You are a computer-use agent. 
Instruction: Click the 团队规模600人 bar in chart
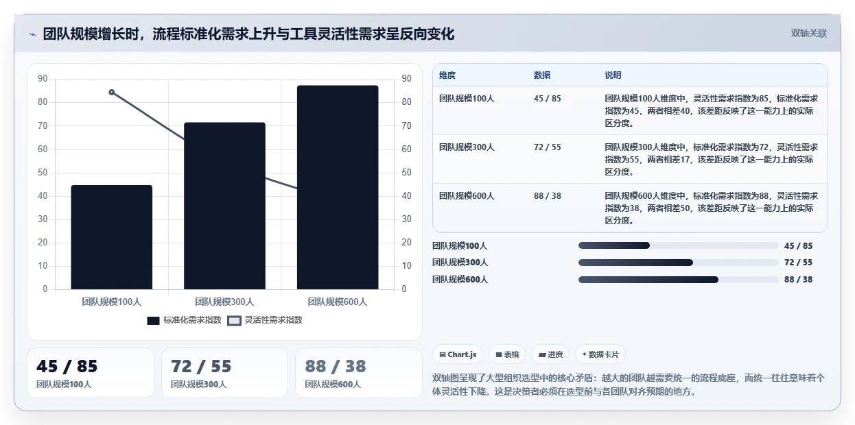point(338,187)
